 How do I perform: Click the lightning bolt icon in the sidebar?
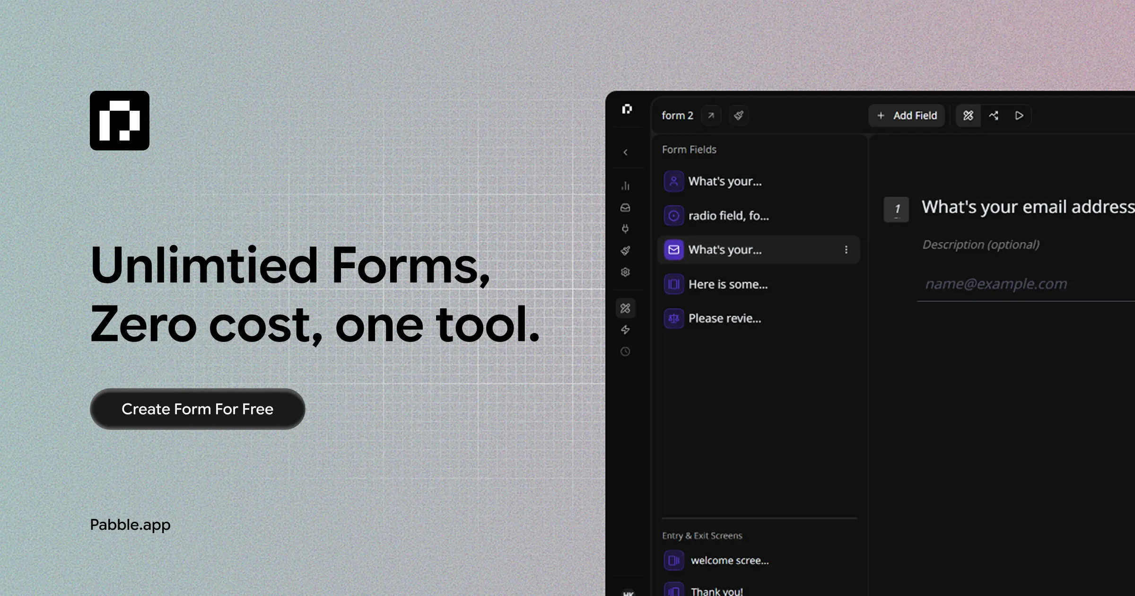625,330
